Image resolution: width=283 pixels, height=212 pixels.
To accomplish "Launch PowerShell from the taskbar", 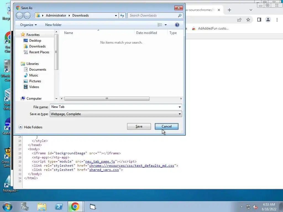I will (59, 206).
